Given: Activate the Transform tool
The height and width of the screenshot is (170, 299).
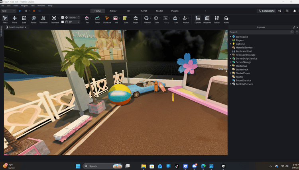Looking at the screenshot, I should (43, 19).
